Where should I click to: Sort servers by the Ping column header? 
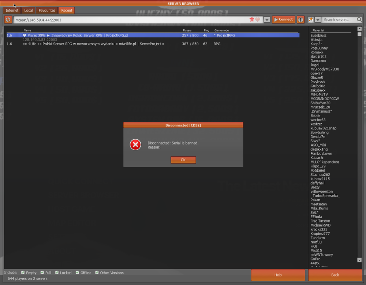coord(206,30)
